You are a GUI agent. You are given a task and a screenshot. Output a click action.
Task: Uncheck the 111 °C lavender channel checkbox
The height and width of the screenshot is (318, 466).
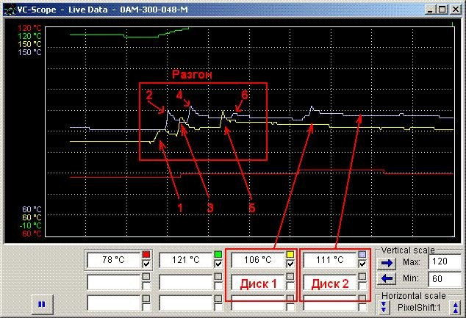pos(362,264)
